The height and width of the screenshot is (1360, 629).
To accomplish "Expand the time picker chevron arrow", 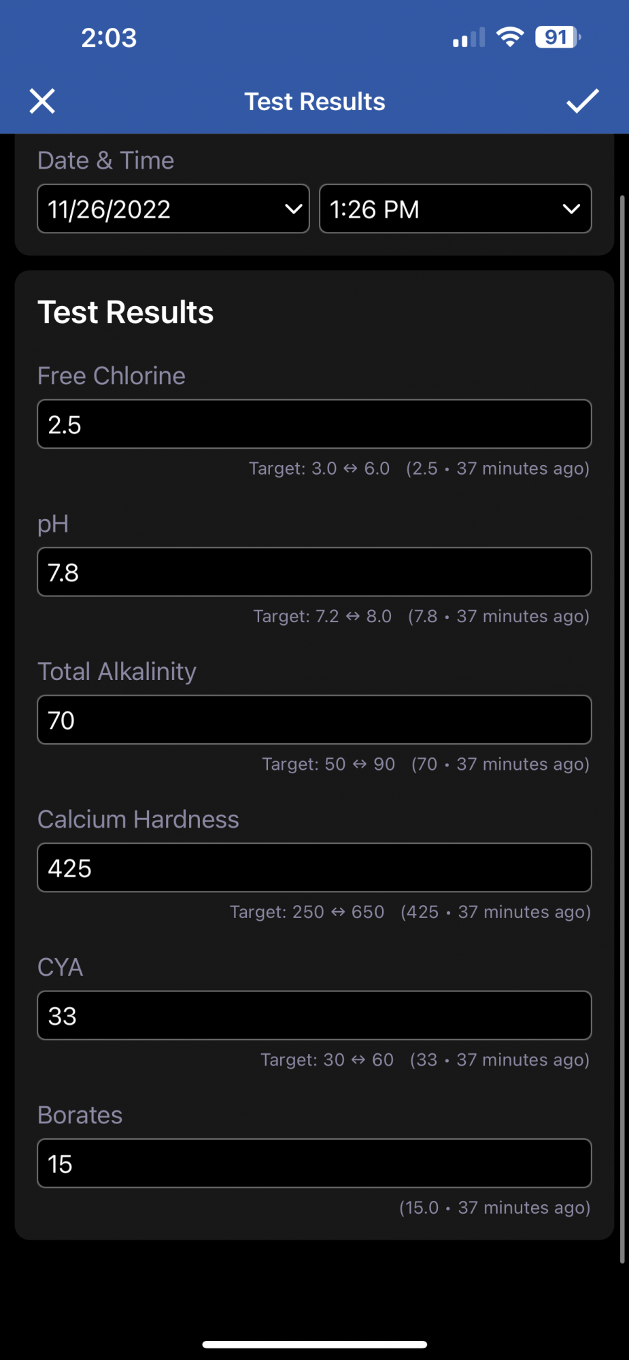I will pyautogui.click(x=572, y=209).
